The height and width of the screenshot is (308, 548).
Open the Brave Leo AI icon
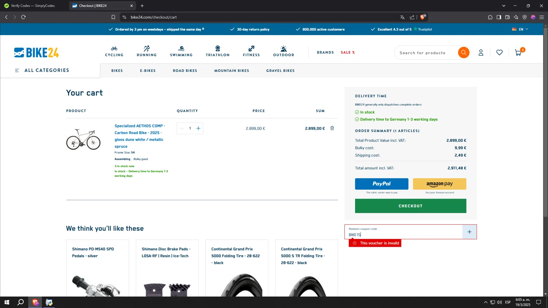pos(516,17)
